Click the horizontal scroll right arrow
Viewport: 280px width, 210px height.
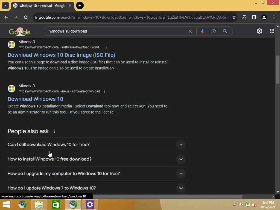(x=273, y=197)
